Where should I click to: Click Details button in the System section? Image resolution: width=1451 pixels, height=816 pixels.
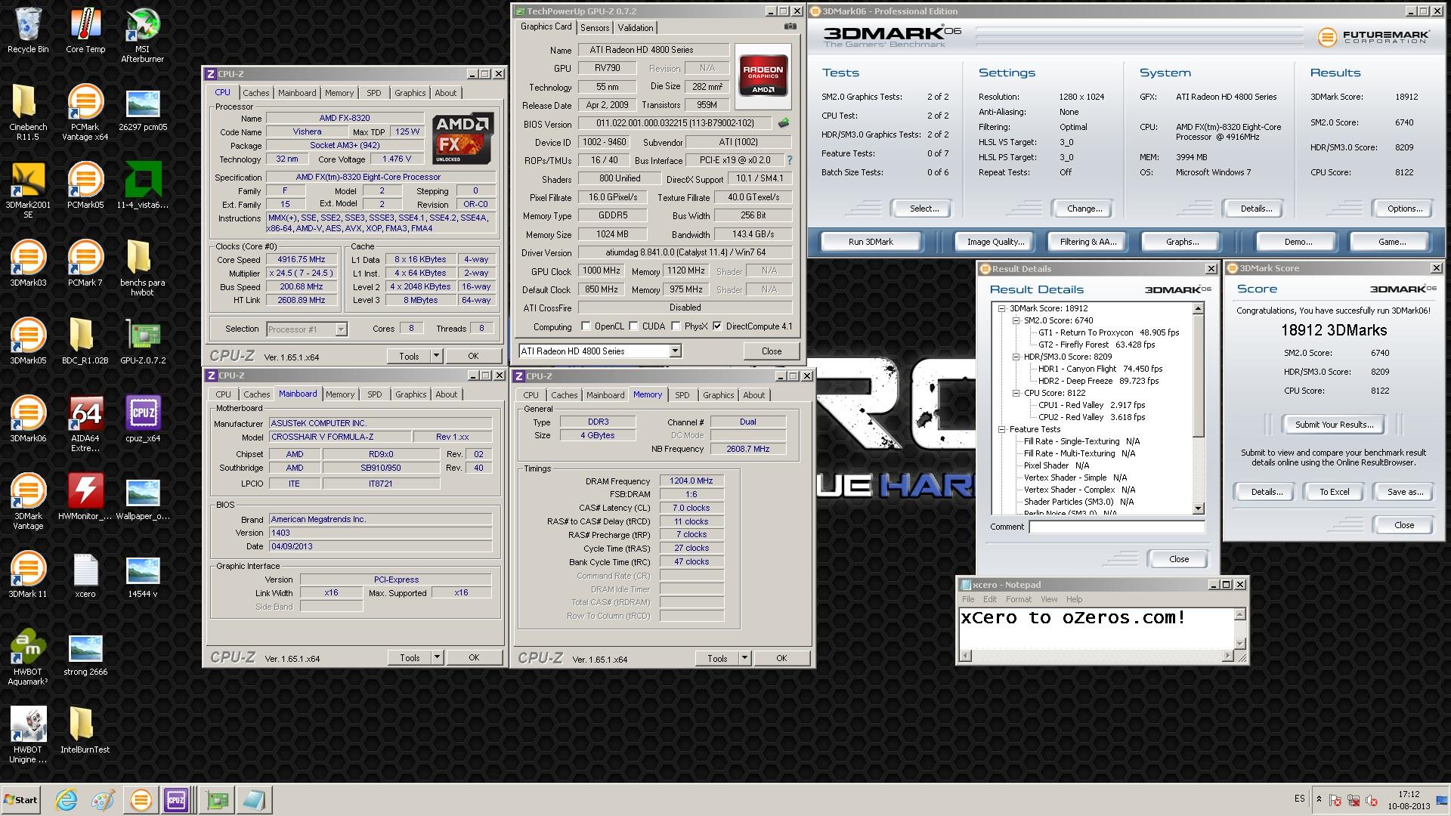point(1256,209)
